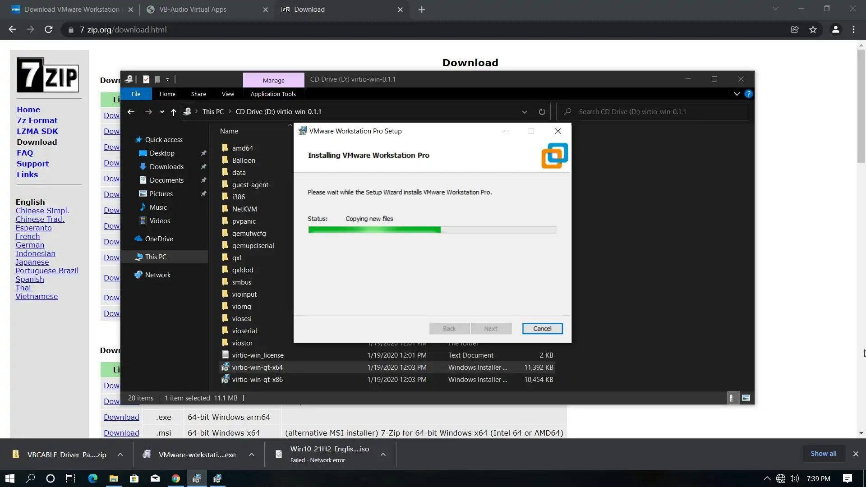Click the Up directory arrow in Explorer
The height and width of the screenshot is (487, 866).
[173, 112]
